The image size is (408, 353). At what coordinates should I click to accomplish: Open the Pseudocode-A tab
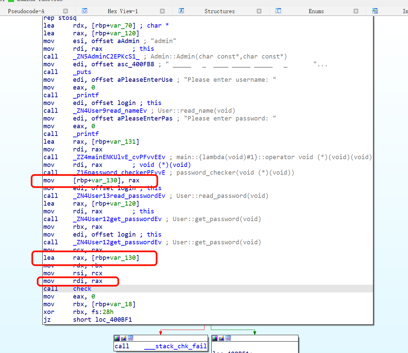[26, 11]
